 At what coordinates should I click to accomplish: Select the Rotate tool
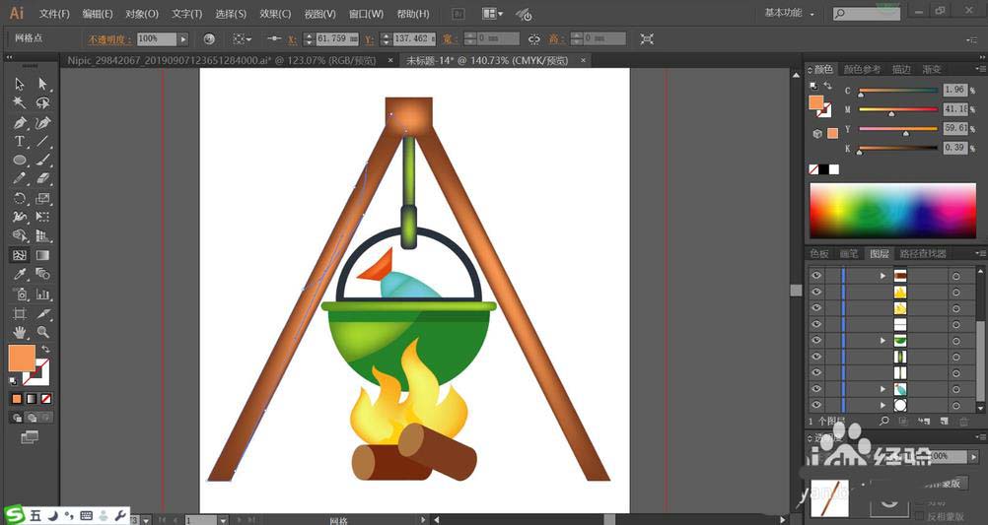20,198
